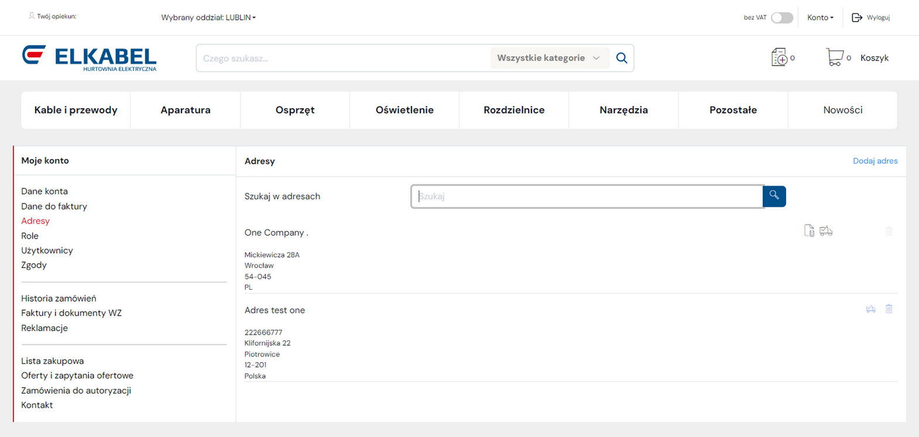Screen dimensions: 919x437
Task: Expand the Wszystkie kategorie dropdown
Action: click(548, 58)
